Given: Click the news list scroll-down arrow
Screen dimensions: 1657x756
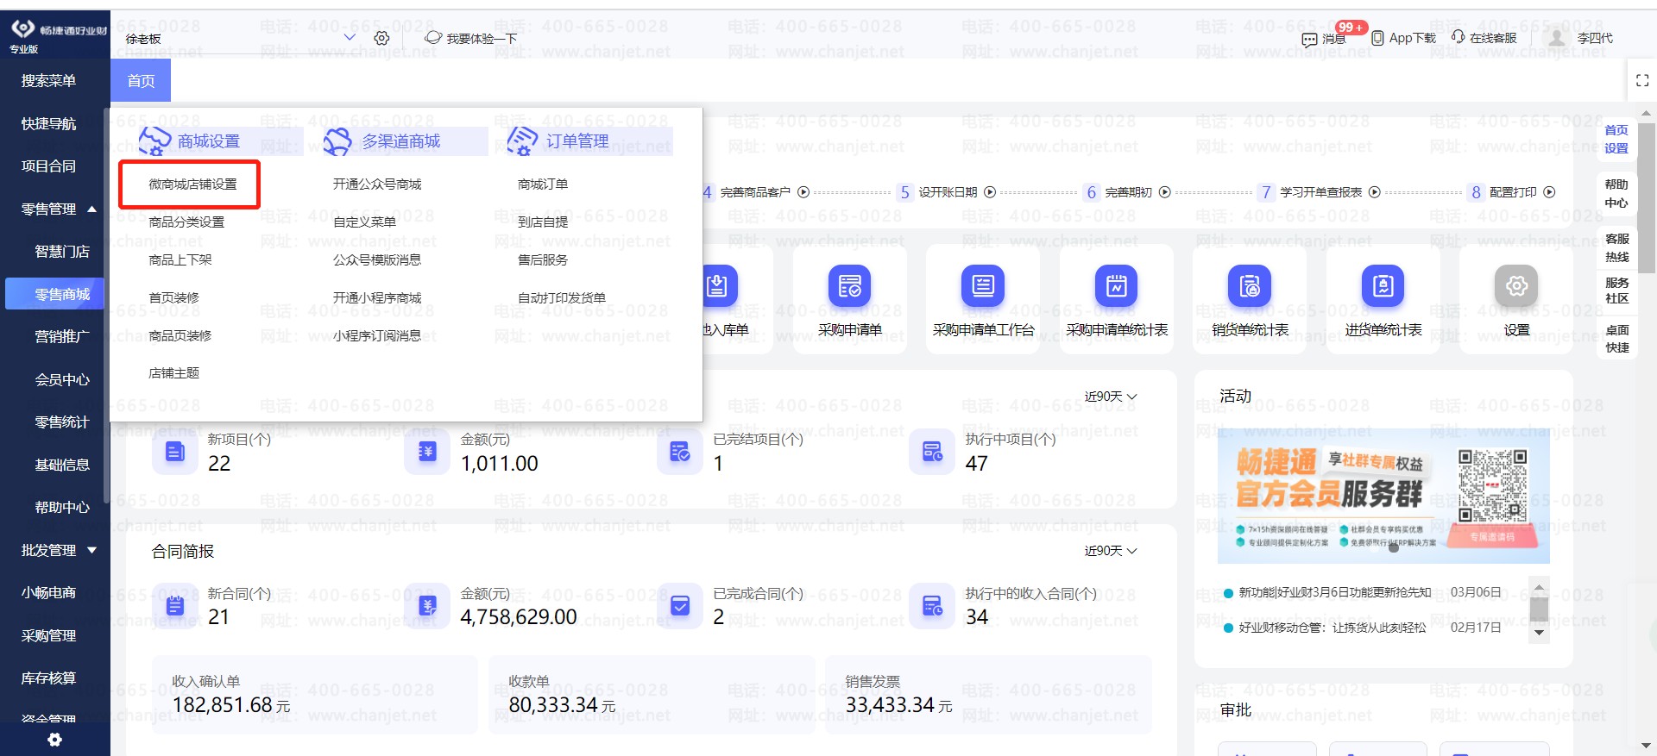Looking at the screenshot, I should pos(1538,633).
